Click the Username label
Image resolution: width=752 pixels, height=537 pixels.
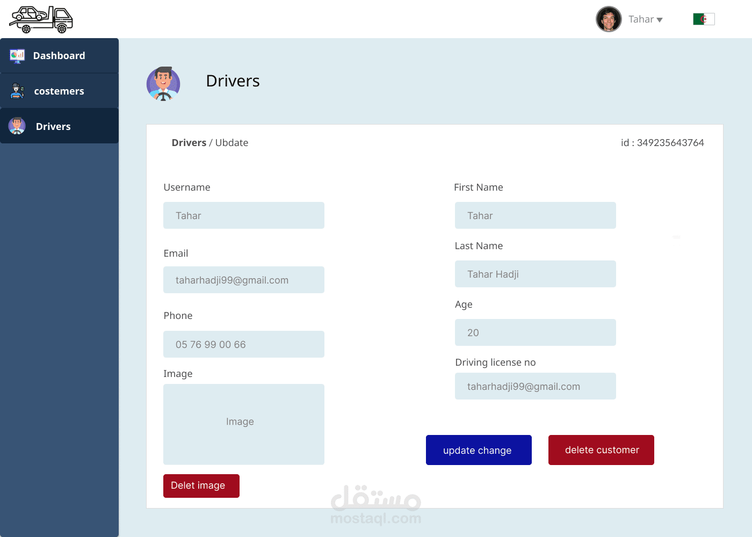tap(187, 187)
